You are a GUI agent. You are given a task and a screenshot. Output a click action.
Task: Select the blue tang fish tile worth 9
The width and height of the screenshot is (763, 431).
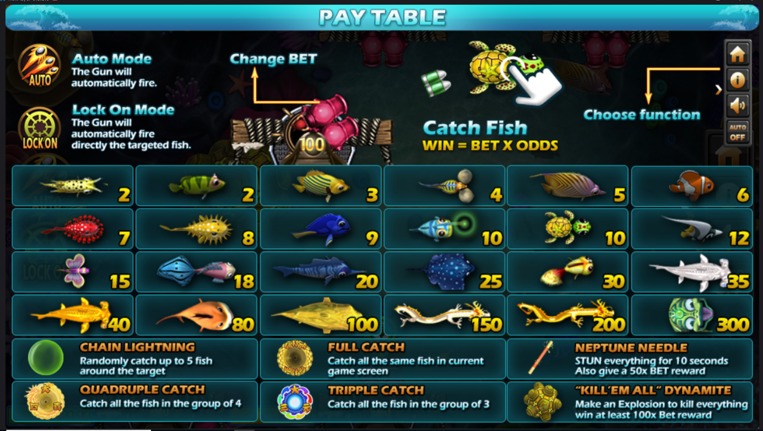click(321, 229)
